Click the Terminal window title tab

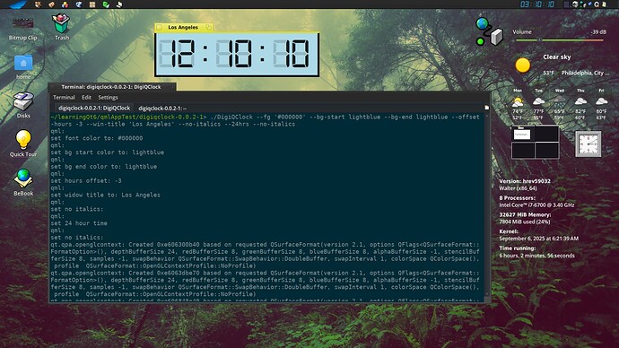pos(111,87)
